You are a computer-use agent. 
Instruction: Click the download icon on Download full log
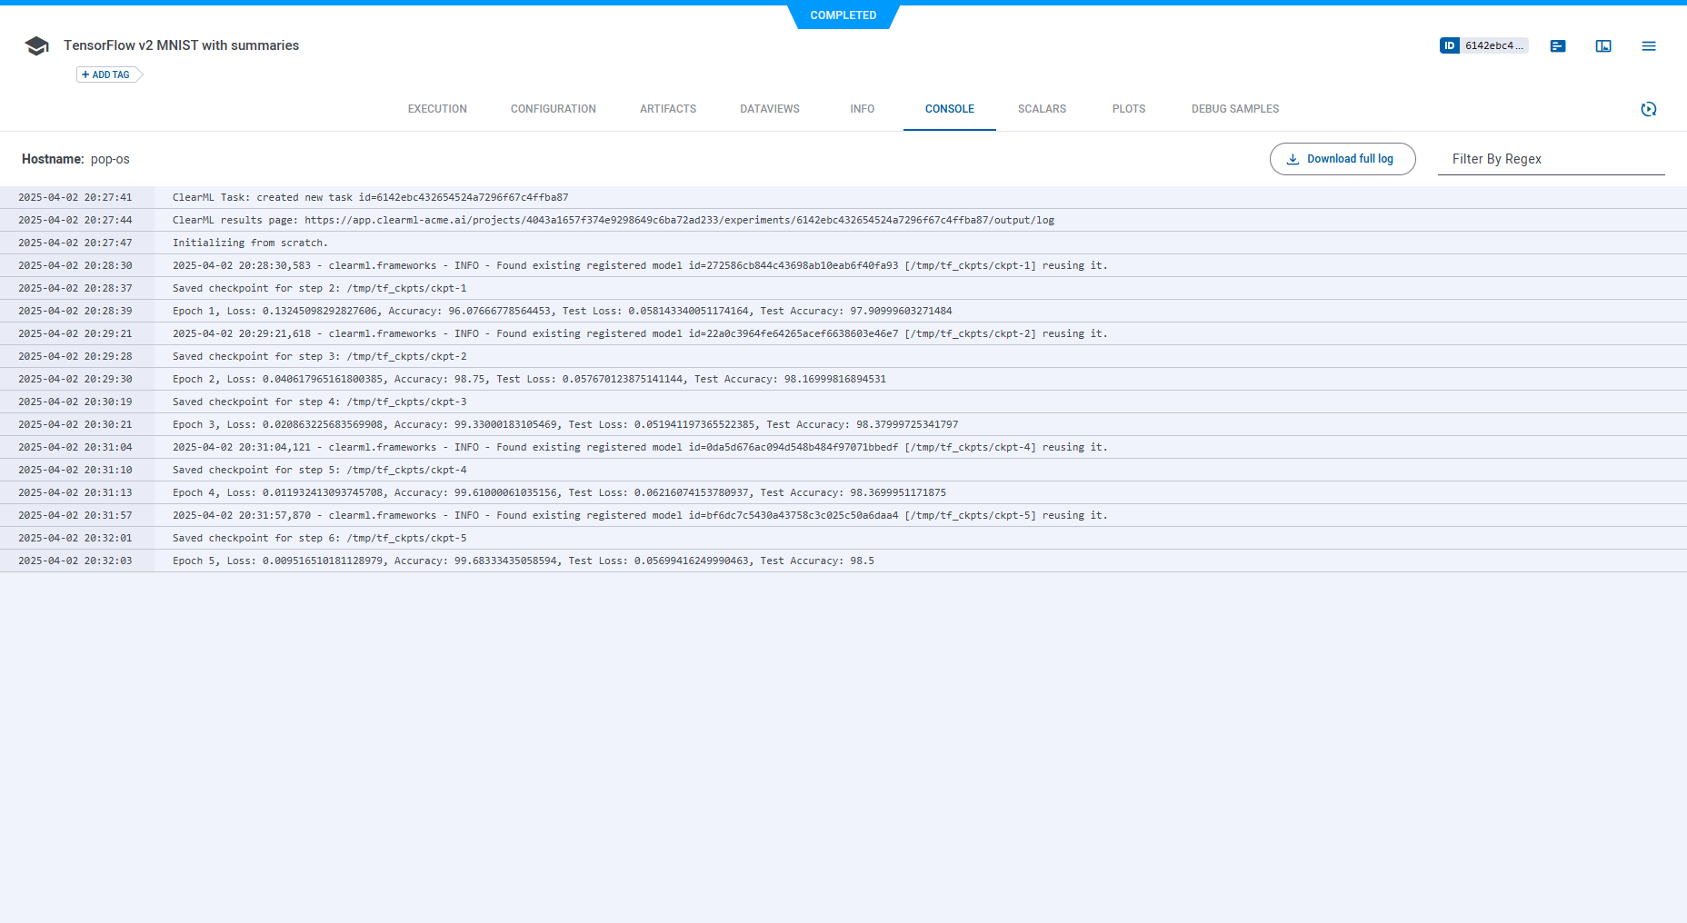(x=1293, y=158)
